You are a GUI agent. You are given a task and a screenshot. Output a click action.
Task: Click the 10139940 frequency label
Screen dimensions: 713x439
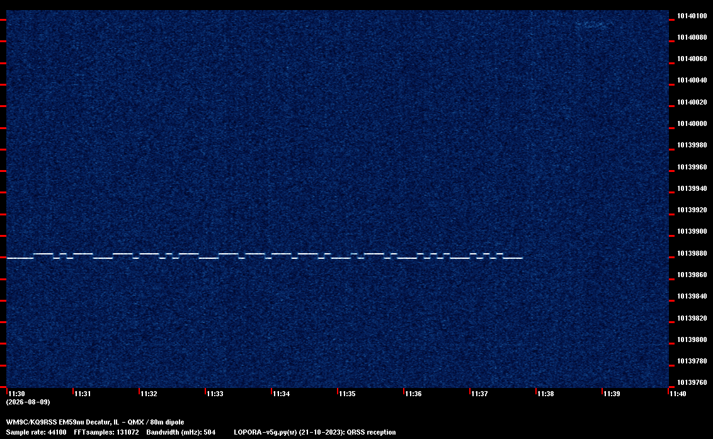point(692,188)
